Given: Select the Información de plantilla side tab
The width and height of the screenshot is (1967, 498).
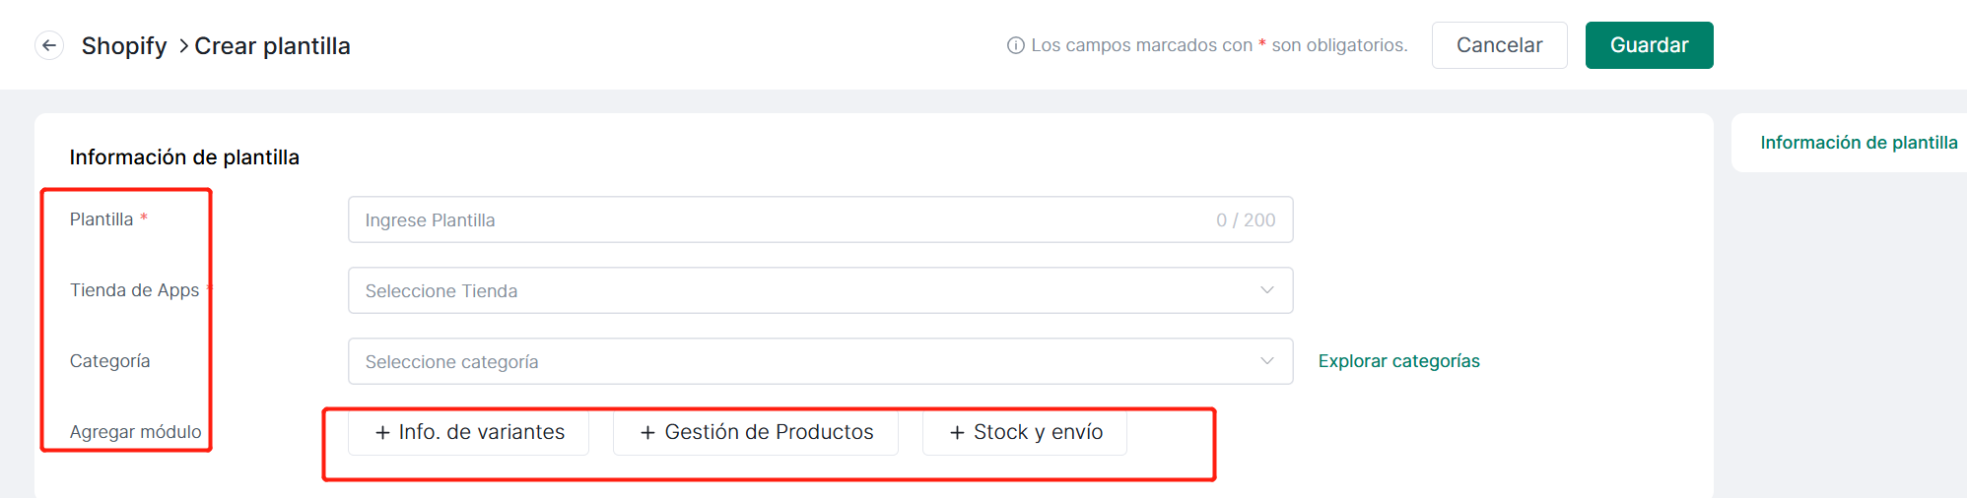Looking at the screenshot, I should 1859,143.
